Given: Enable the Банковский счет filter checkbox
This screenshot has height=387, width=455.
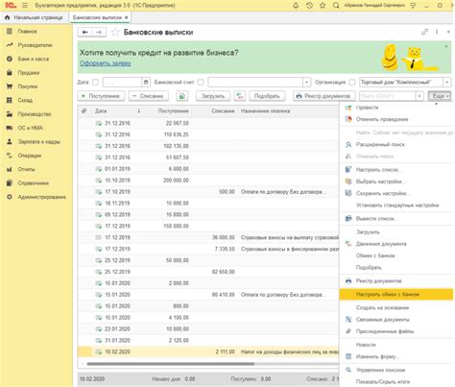Looking at the screenshot, I should pos(201,83).
